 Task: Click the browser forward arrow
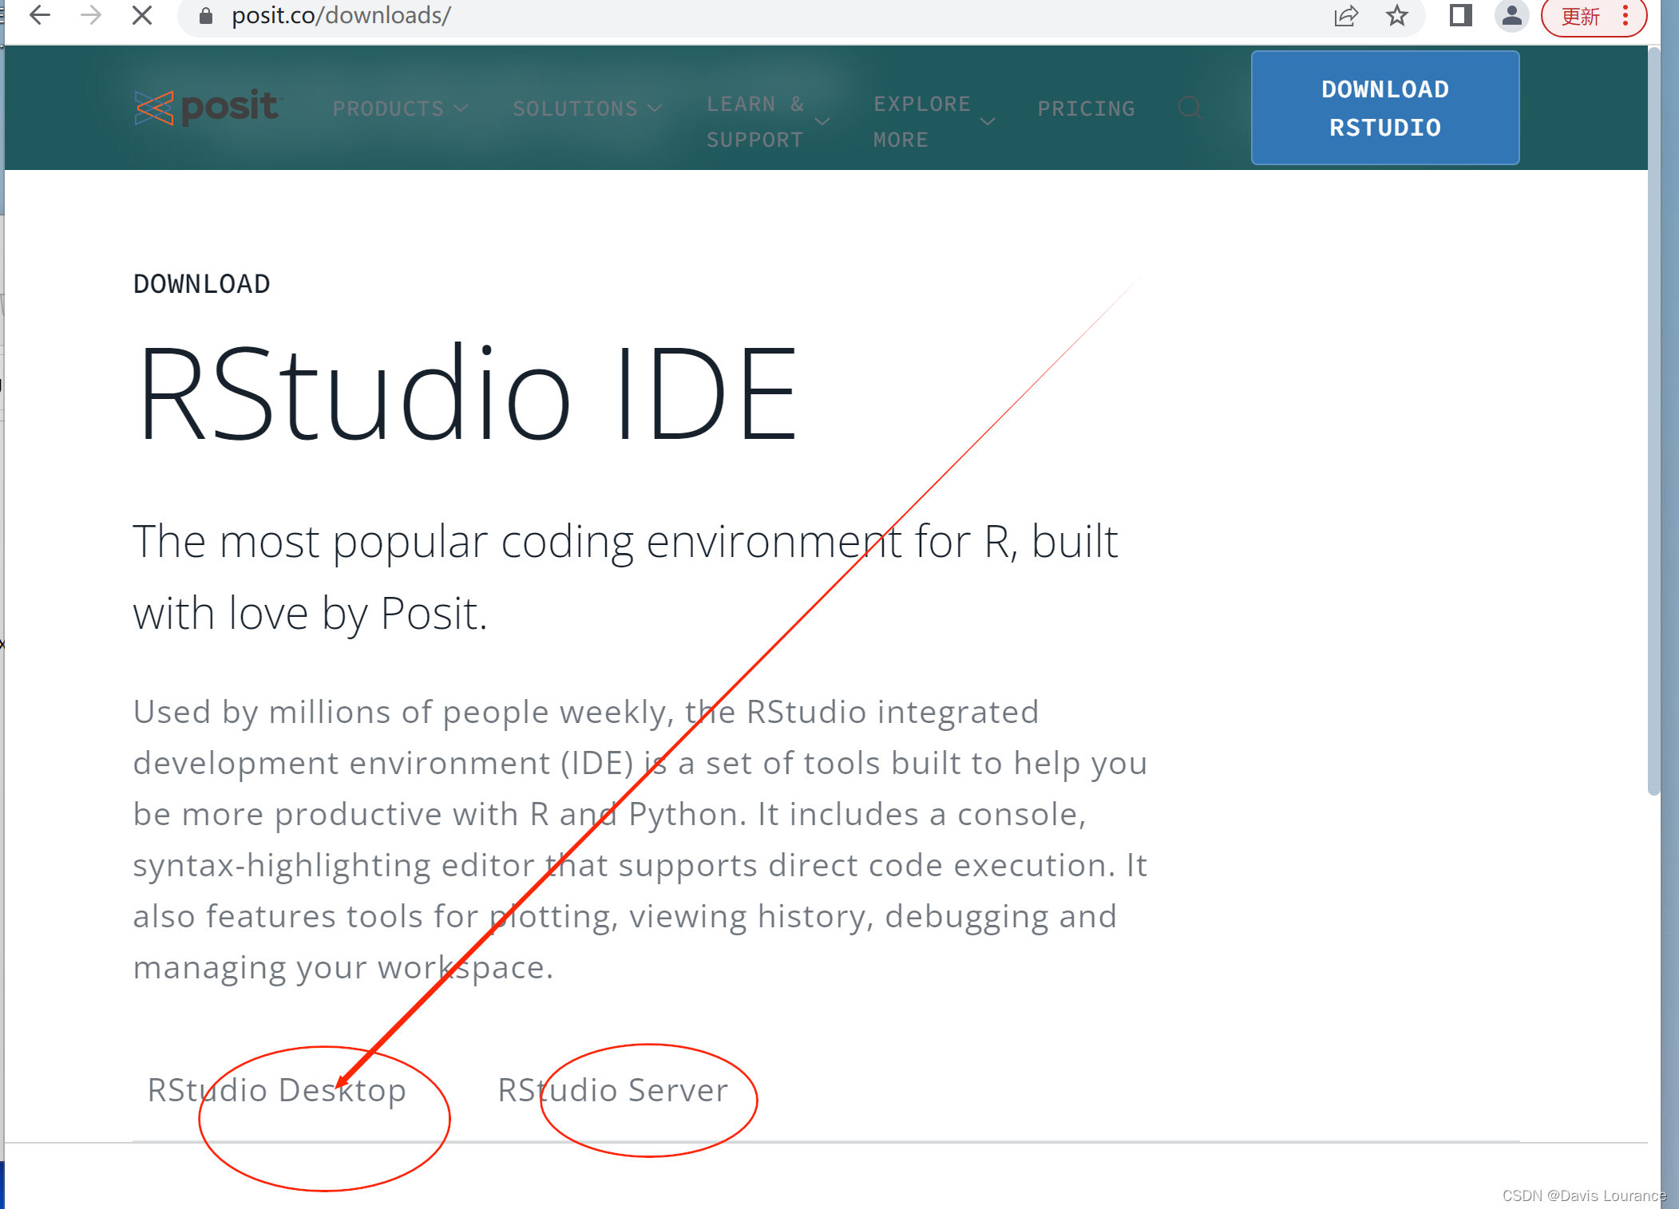pos(91,15)
